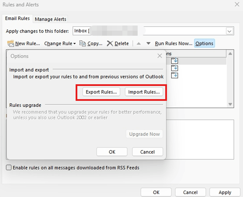This screenshot has width=243, height=197.
Task: Enable rules on RSS Feeds messages checkbox
Action: pyautogui.click(x=9, y=168)
